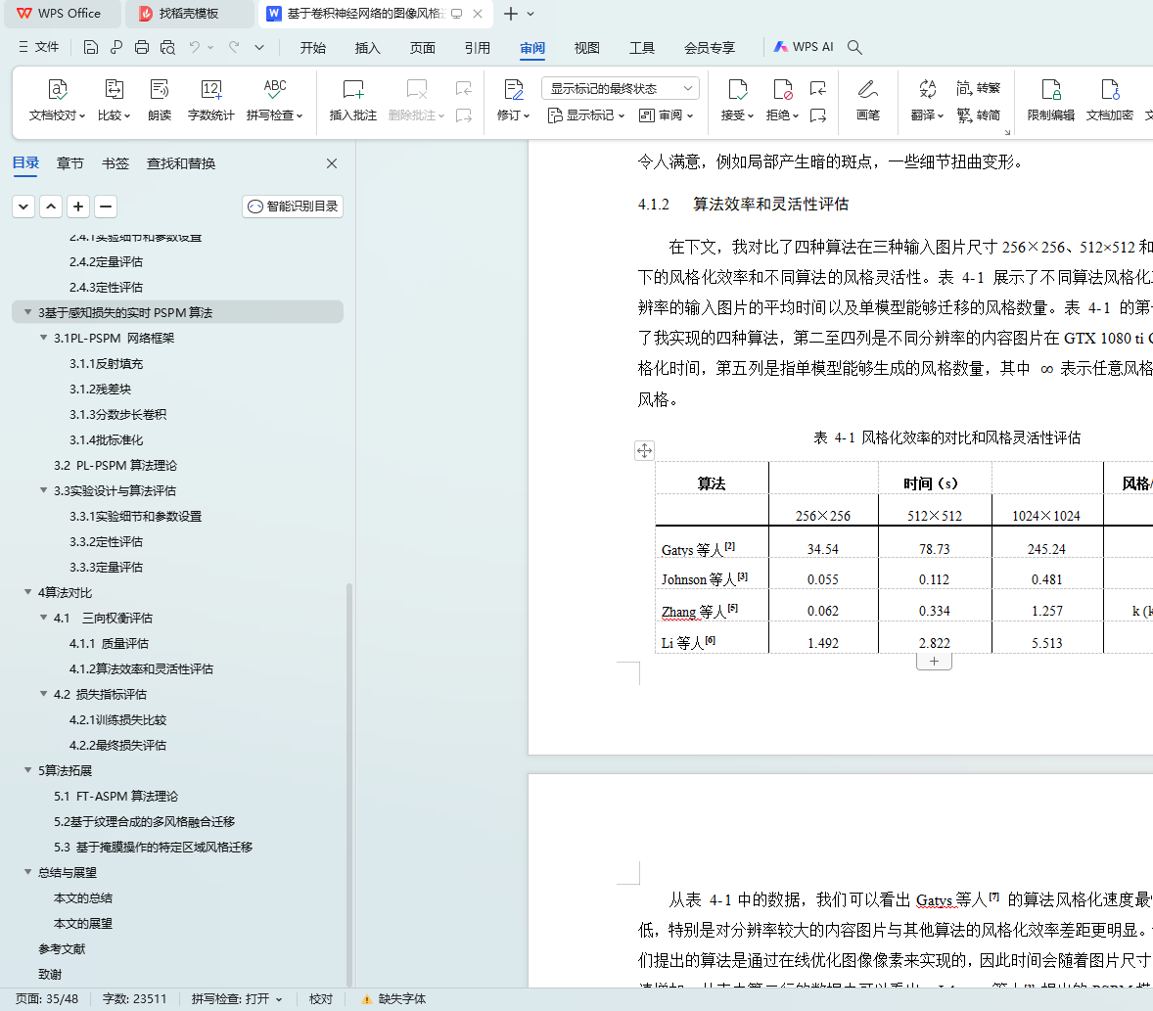The width and height of the screenshot is (1153, 1011).
Task: Switch to the 引用 ribbon tab
Action: [478, 48]
